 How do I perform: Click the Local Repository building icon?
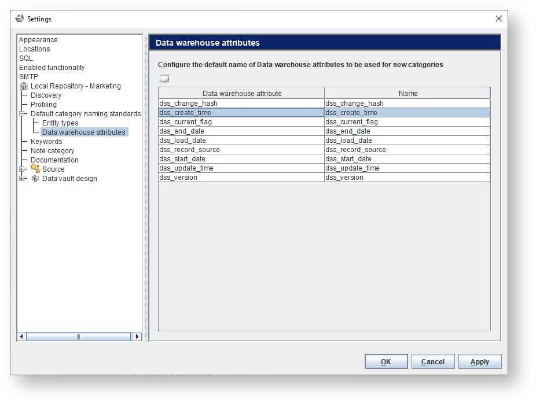click(x=24, y=86)
